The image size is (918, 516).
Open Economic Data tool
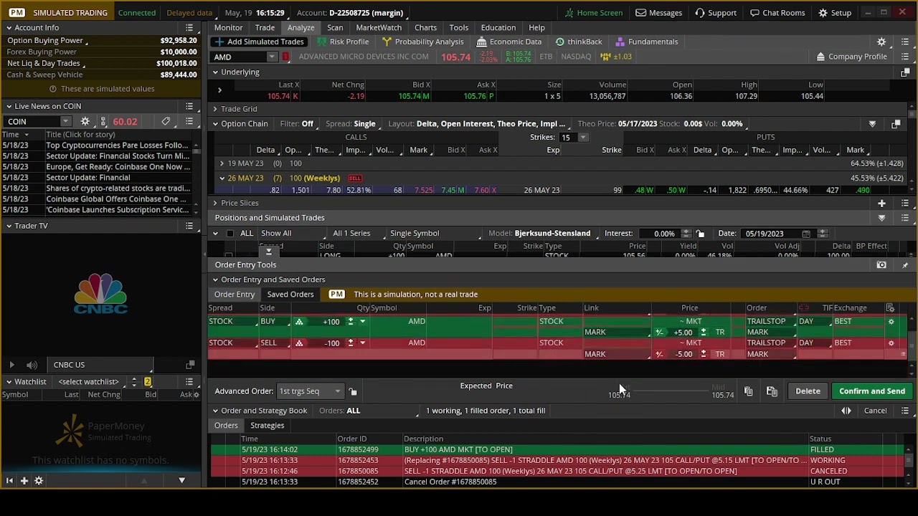509,42
